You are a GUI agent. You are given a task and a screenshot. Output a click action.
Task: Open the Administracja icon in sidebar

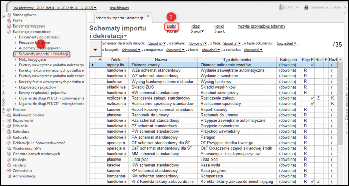coord(9,176)
